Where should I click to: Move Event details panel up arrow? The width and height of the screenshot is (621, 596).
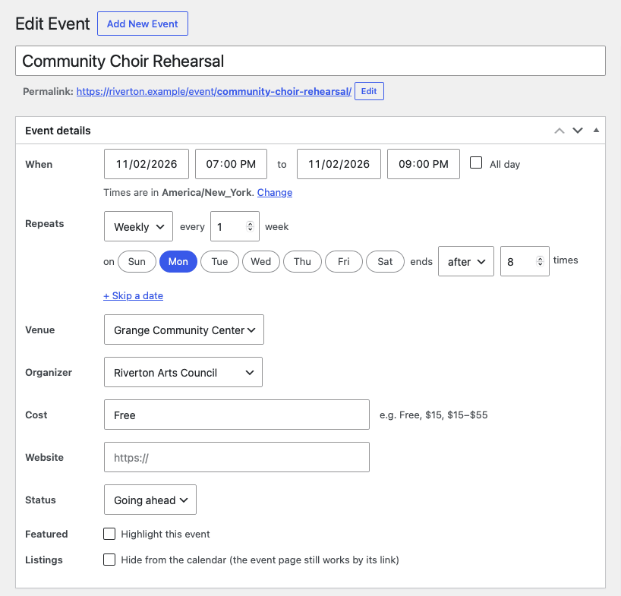click(x=559, y=131)
